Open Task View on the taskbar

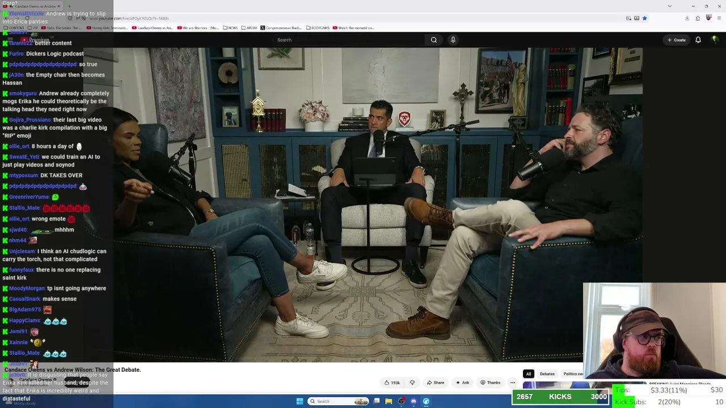377,401
